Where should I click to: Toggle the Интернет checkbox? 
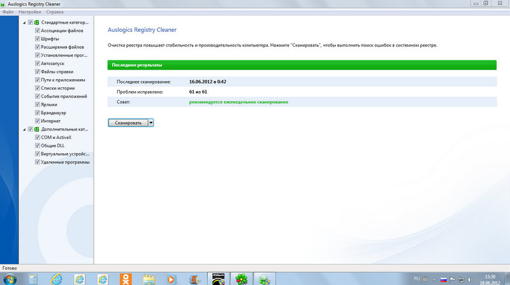pyautogui.click(x=38, y=121)
